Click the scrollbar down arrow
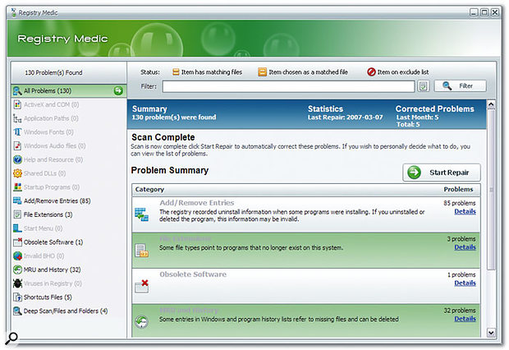Image resolution: width=509 pixels, height=350 pixels. [491, 333]
